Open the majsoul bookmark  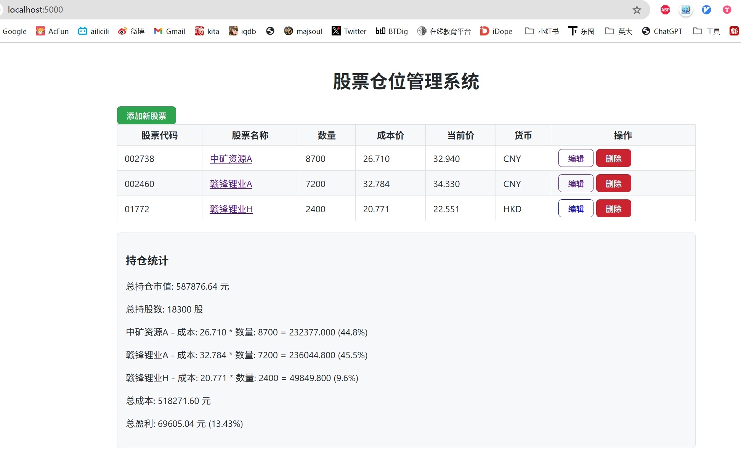(303, 31)
